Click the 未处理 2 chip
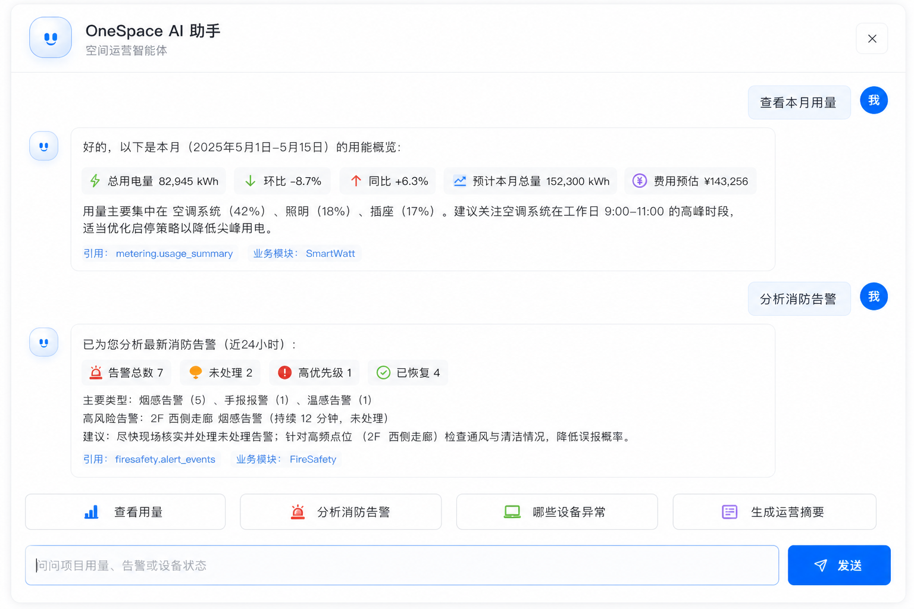Viewport: 914px width, 609px height. [x=220, y=373]
